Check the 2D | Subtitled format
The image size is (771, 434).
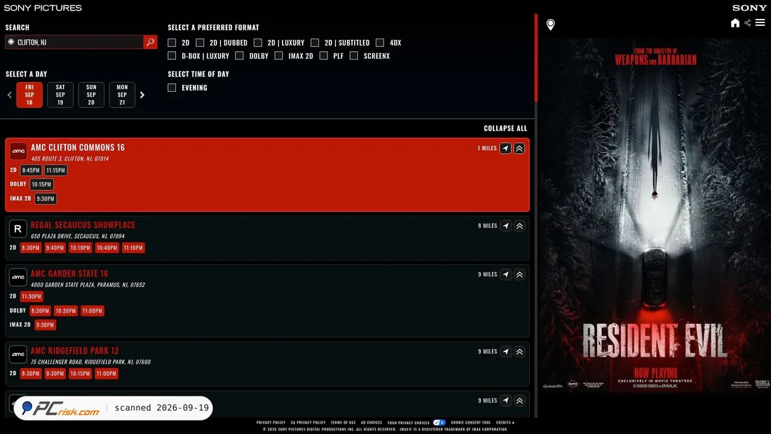click(315, 43)
